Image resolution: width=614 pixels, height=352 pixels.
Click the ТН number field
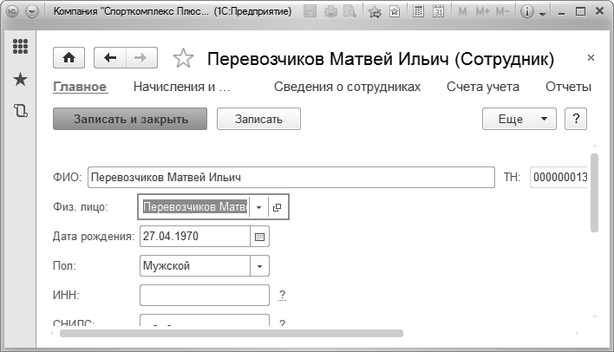click(x=558, y=178)
